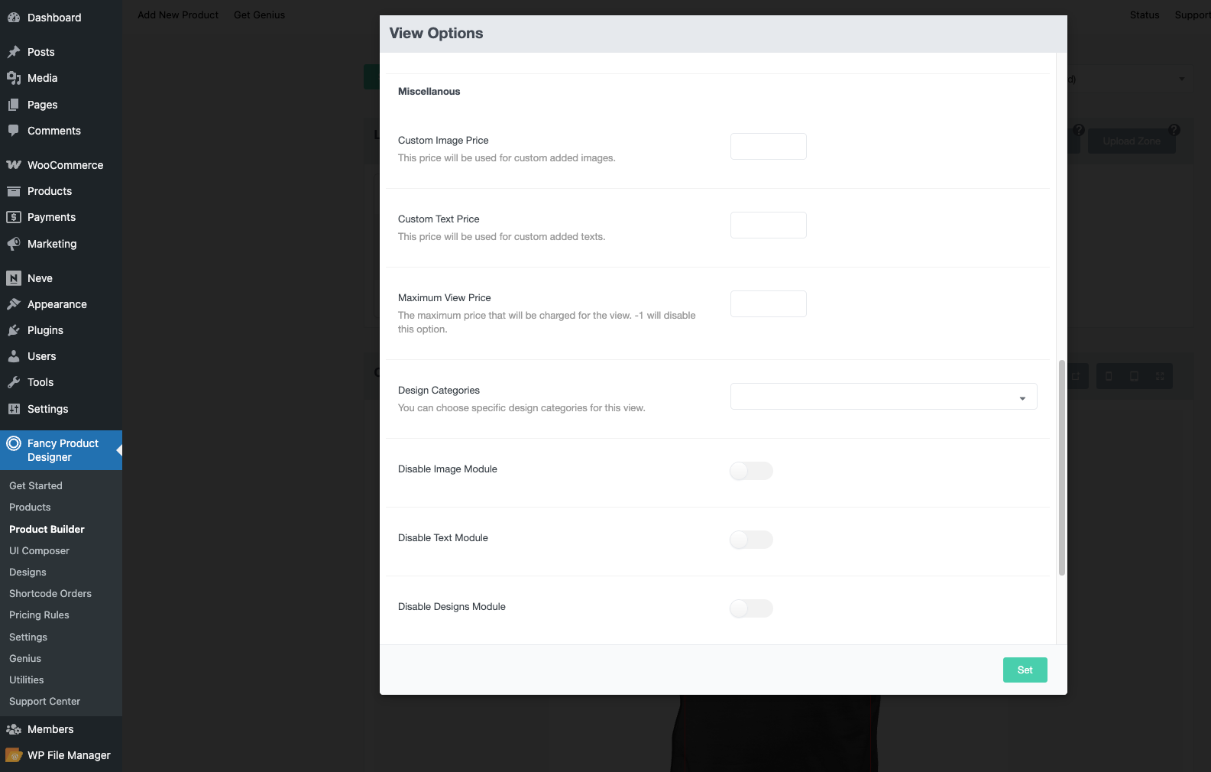Screen dimensions: 1211x772
Task: Click the Tools wrench icon
Action: tap(14, 382)
